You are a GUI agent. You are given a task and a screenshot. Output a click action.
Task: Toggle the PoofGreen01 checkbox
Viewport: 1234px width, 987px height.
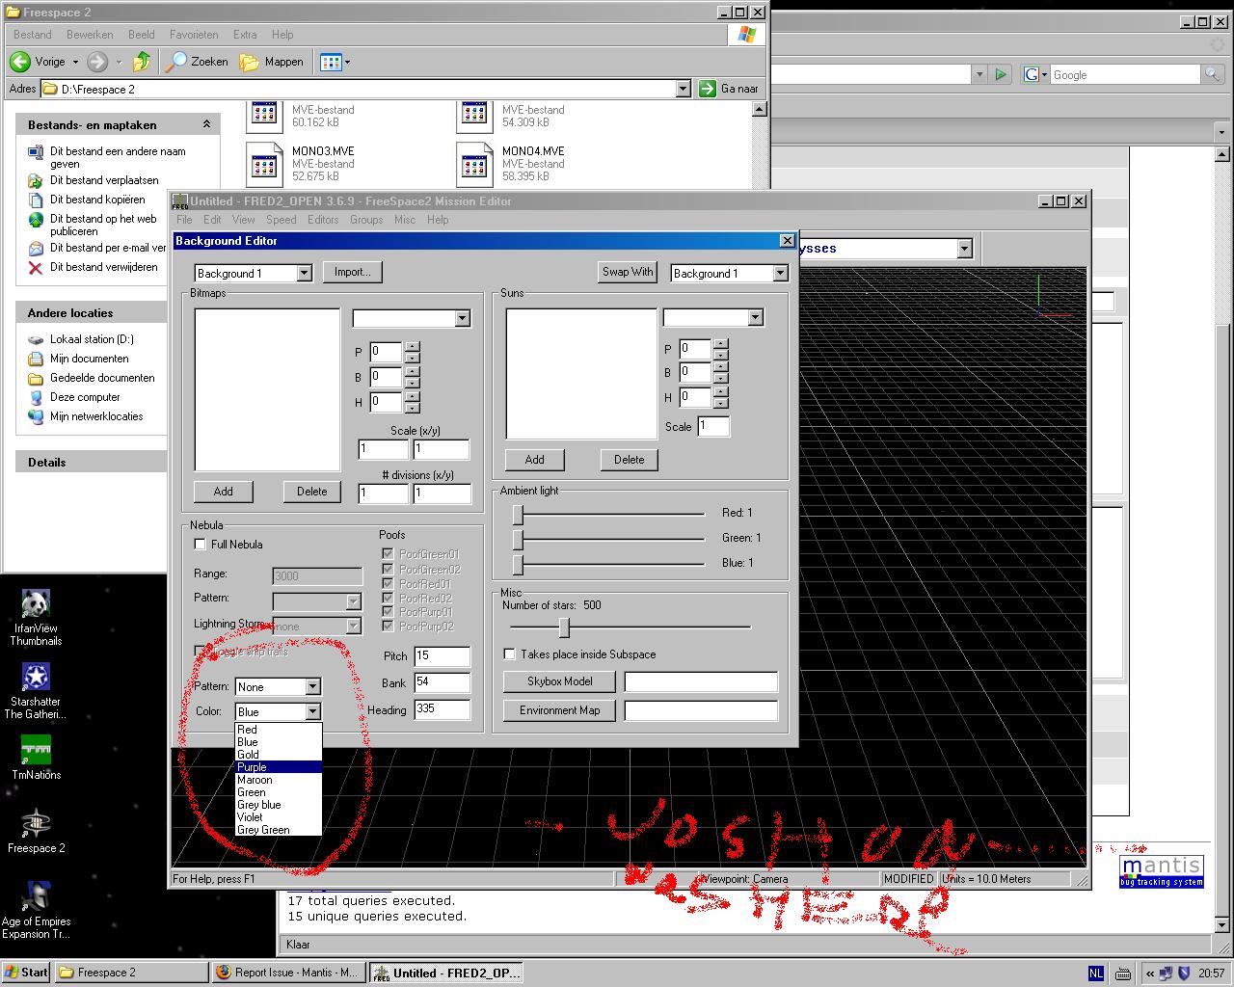[x=388, y=554]
